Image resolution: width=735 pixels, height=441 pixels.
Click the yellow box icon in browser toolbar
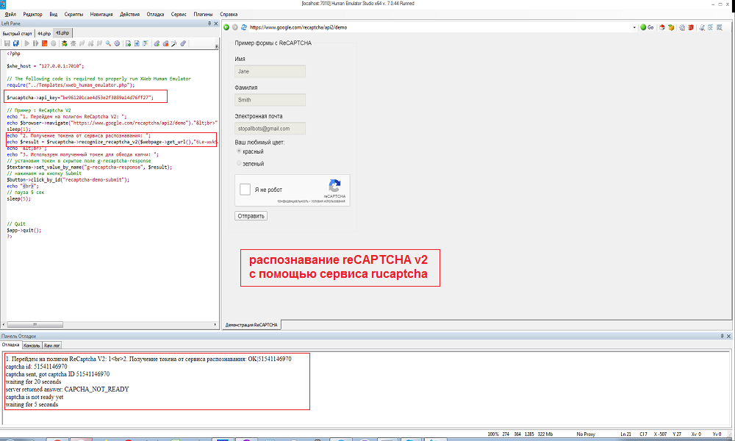coord(671,27)
